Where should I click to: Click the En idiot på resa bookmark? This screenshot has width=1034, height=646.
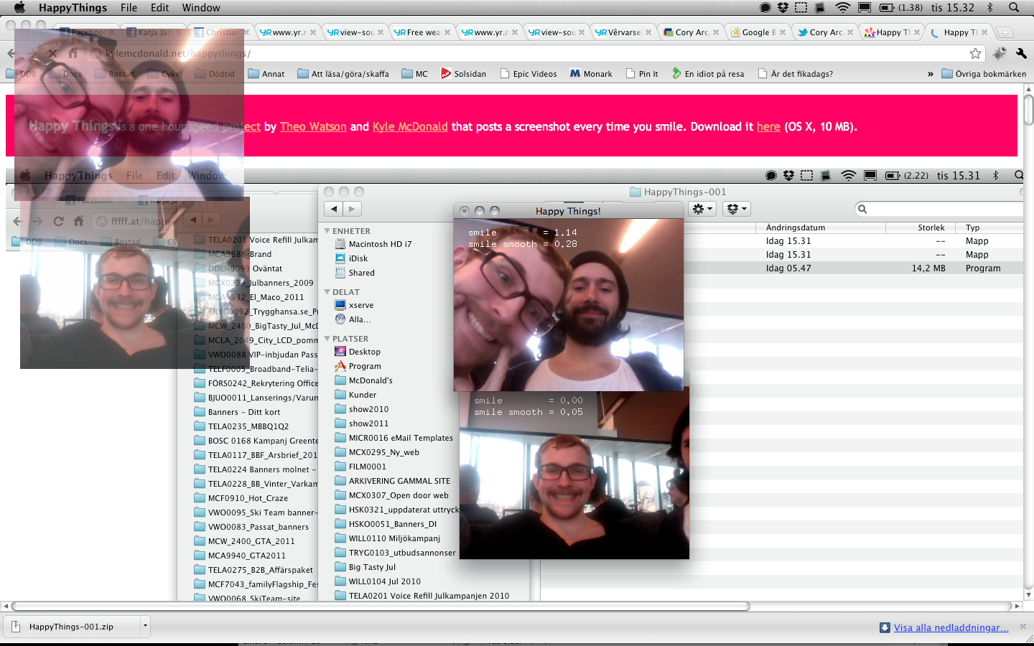point(708,74)
